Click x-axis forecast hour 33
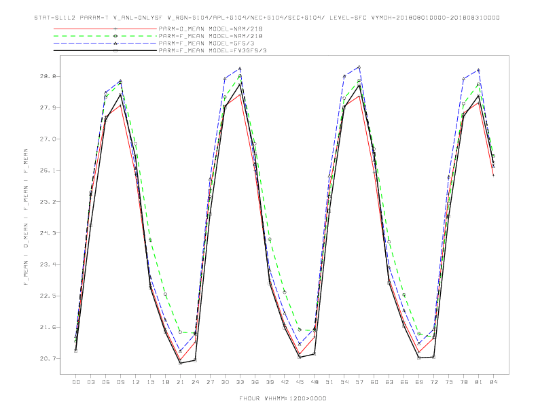Image resolution: width=538 pixels, height=416 pixels. 240,382
